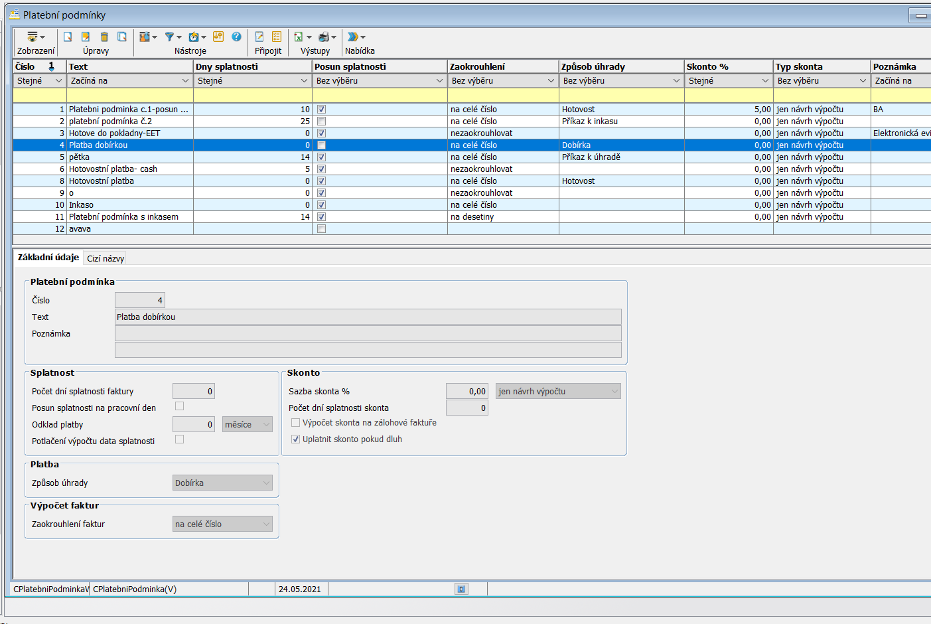Toggle 'Uplatnit skonto pokud dluh' checkbox
This screenshot has width=931, height=624.
pyautogui.click(x=296, y=439)
